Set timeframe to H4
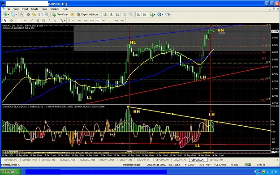 click(x=104, y=21)
